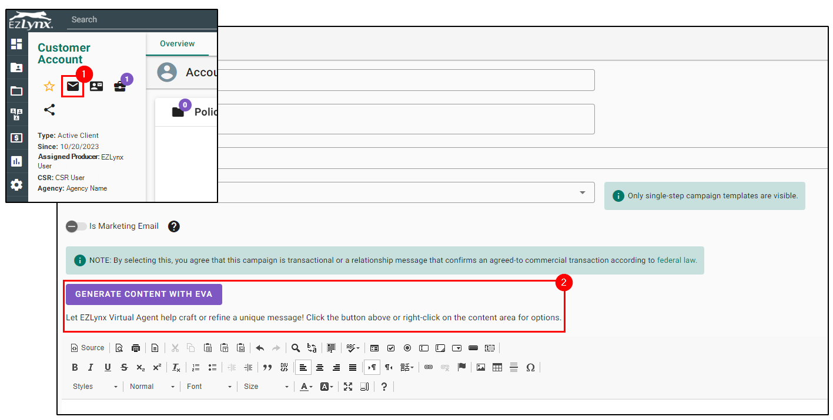Screen dimensions: 833x420
Task: Click the Print icon in editor toolbar
Action: 136,348
